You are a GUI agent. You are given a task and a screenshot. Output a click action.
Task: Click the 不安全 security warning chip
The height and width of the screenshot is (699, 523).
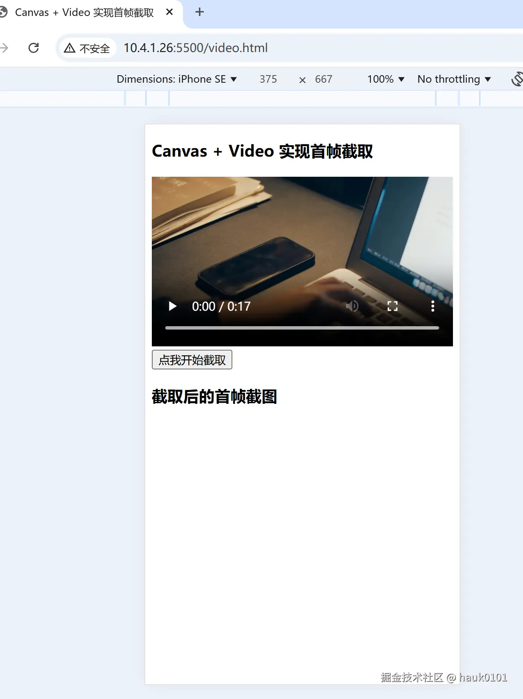pyautogui.click(x=87, y=48)
